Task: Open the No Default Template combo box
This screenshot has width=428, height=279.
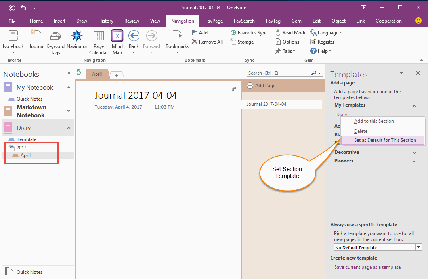Action: (x=378, y=247)
